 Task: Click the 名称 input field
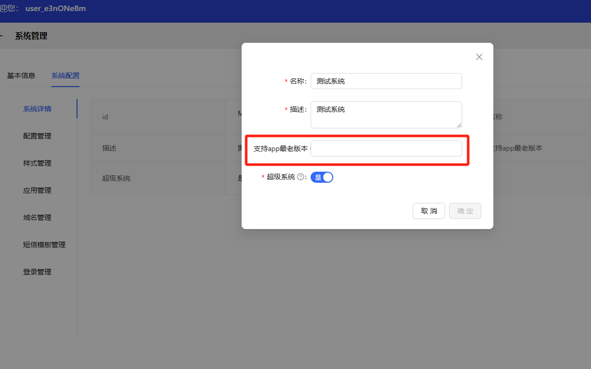click(386, 81)
